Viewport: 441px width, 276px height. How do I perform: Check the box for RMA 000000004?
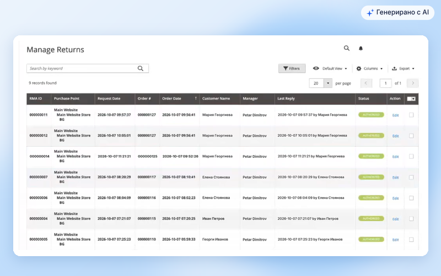pyautogui.click(x=411, y=219)
